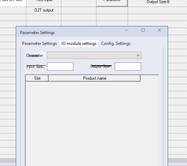The width and height of the screenshot is (187, 166).
Task: Open the Chassis dropdown list
Action: coord(94,55)
